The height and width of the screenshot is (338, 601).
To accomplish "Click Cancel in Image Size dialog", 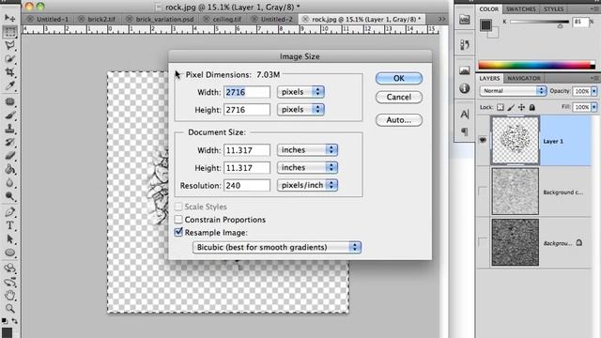I will (x=399, y=97).
